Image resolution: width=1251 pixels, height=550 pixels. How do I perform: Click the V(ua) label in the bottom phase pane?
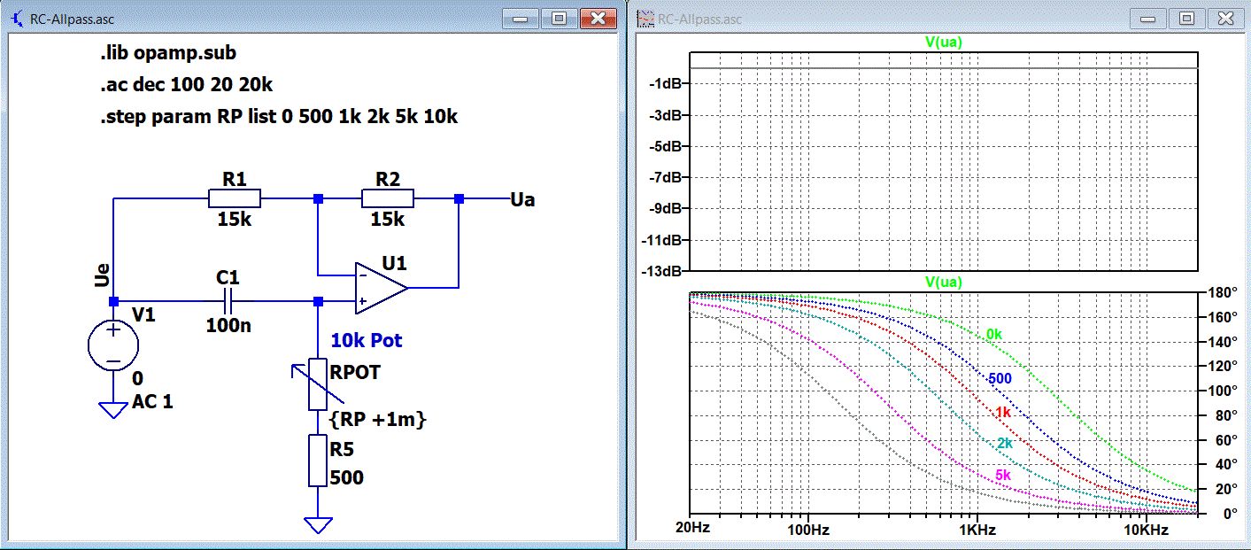click(944, 282)
